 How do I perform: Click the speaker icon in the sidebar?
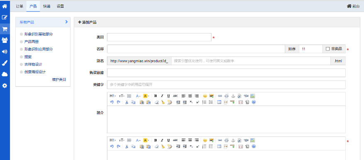[x=5, y=52]
